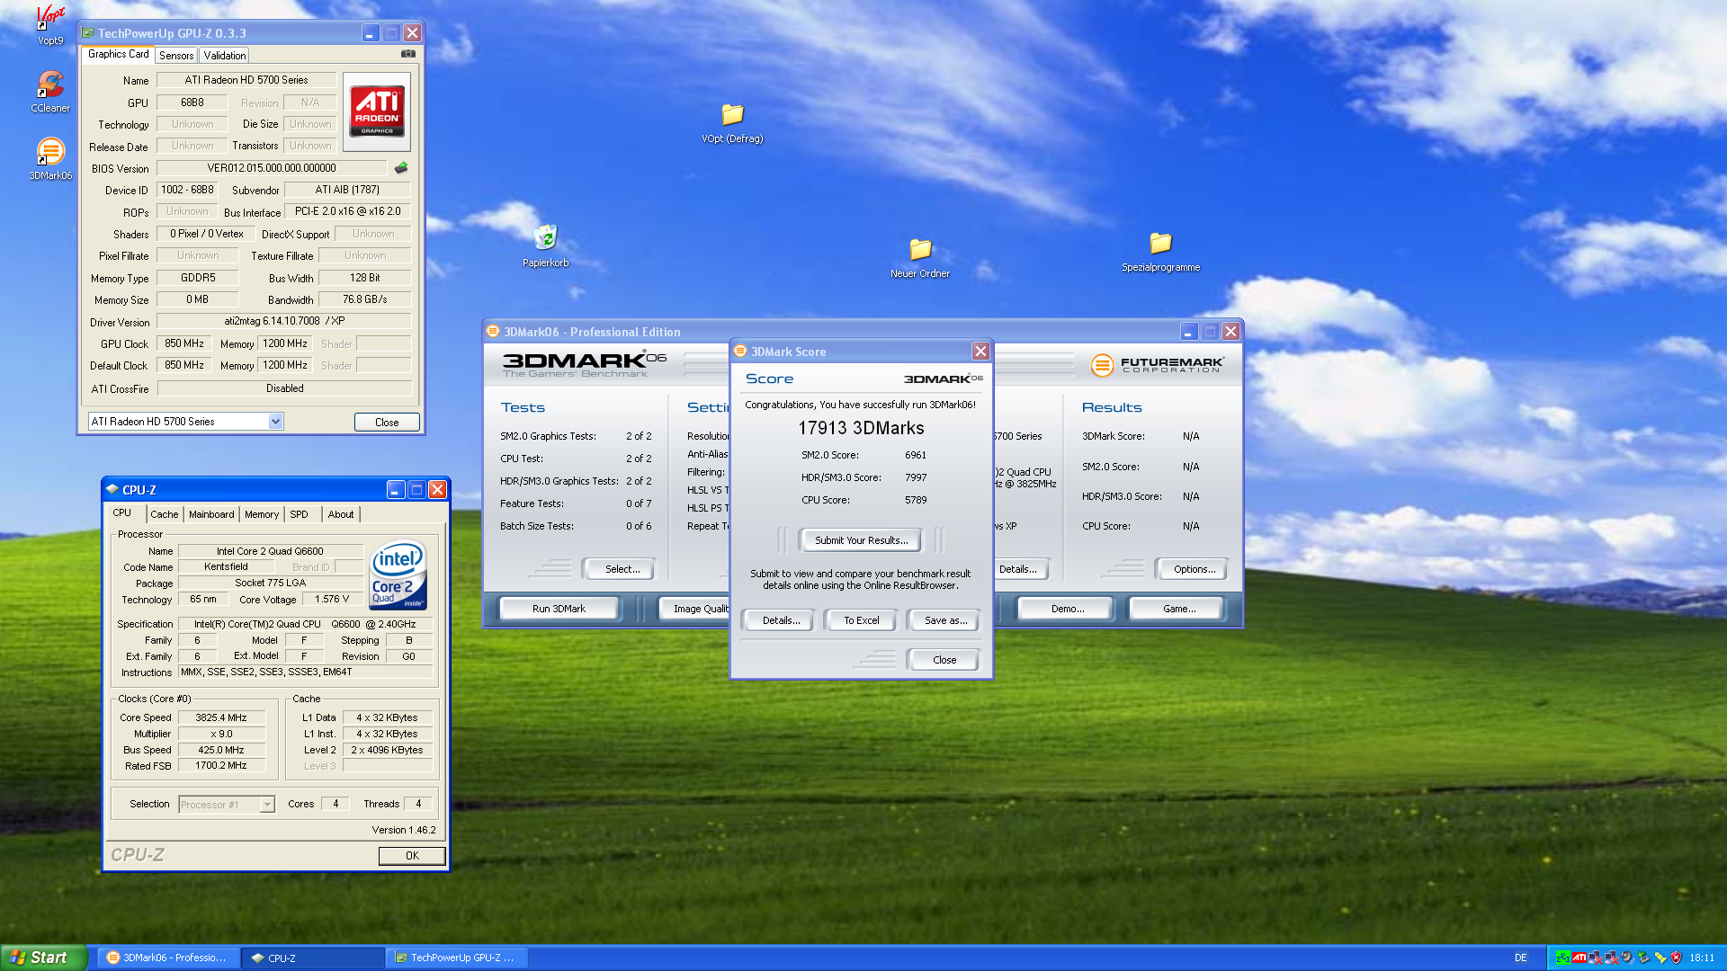1727x971 pixels.
Task: Click the ATI Radeon logo image
Action: 377,111
